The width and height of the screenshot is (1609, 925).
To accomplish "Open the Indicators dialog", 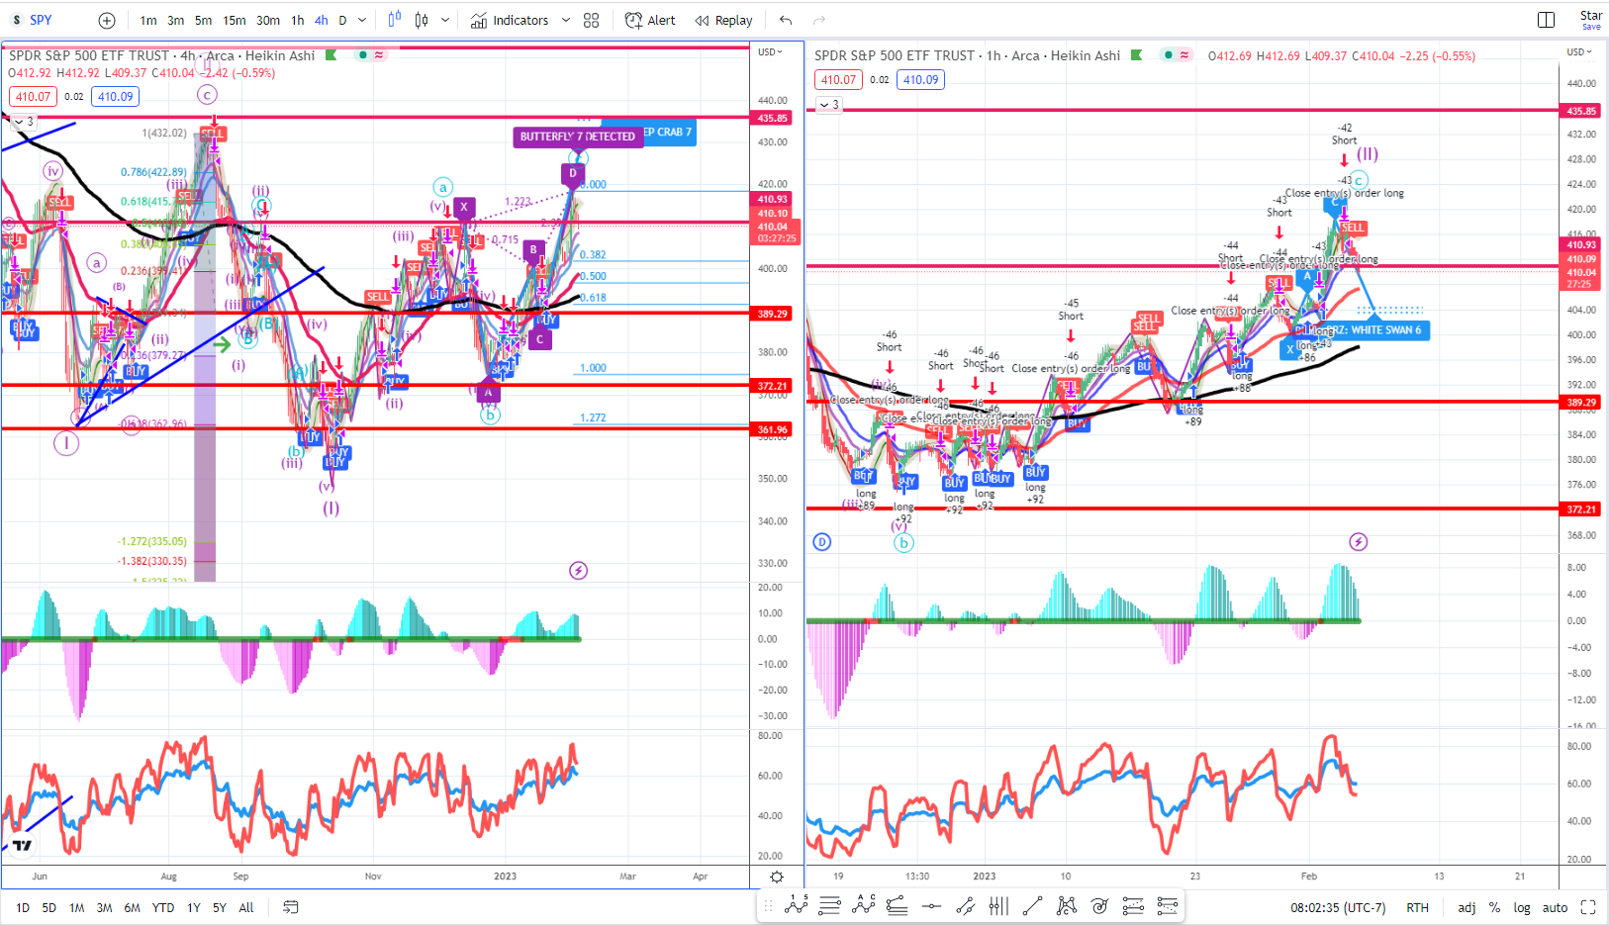I will coord(510,20).
